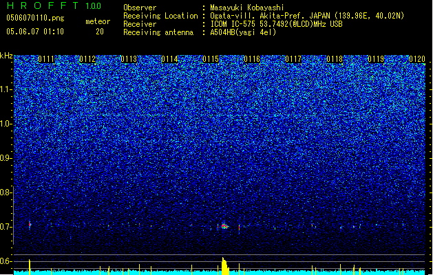
Task: Click the tall yellow intensity peak after 0115
Action: (x=225, y=266)
